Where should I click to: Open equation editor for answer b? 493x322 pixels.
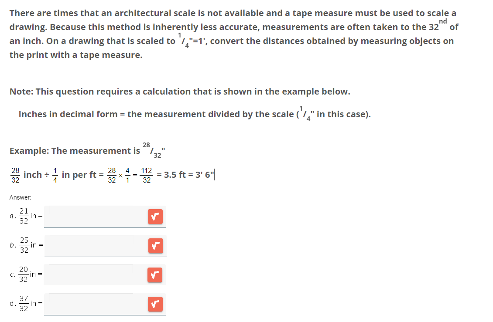click(156, 246)
